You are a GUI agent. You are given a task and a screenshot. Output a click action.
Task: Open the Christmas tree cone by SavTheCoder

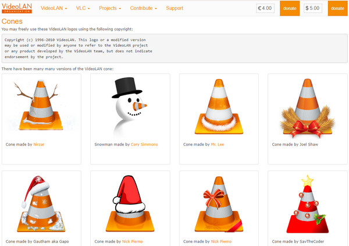pos(307,204)
